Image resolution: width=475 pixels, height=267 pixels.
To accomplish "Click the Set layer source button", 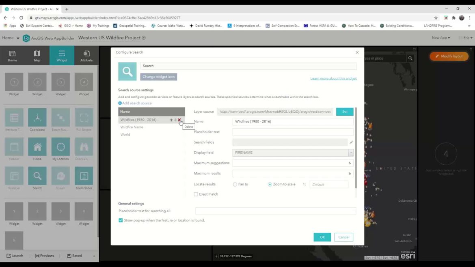I will [345, 112].
